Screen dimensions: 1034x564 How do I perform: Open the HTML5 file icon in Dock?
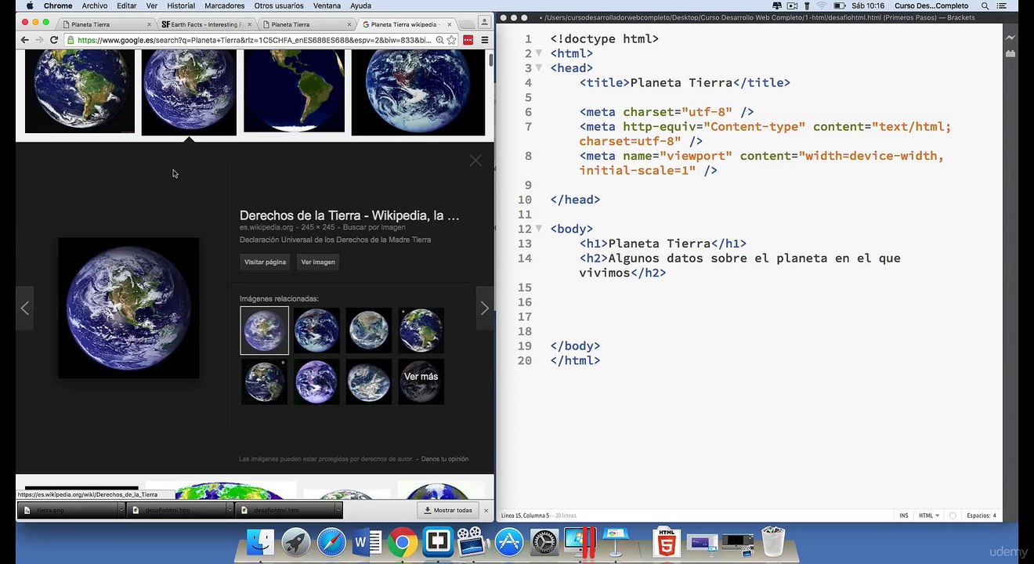click(666, 541)
